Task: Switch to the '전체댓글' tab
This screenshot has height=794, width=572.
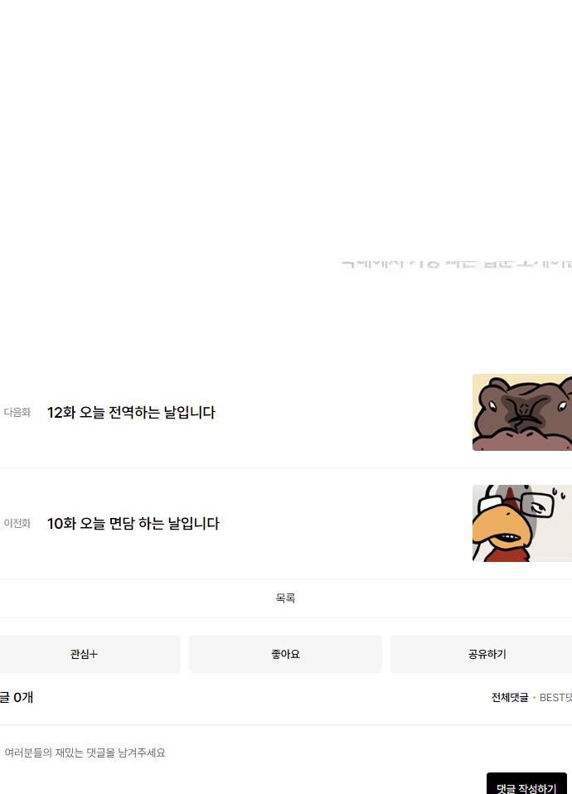Action: pos(510,697)
